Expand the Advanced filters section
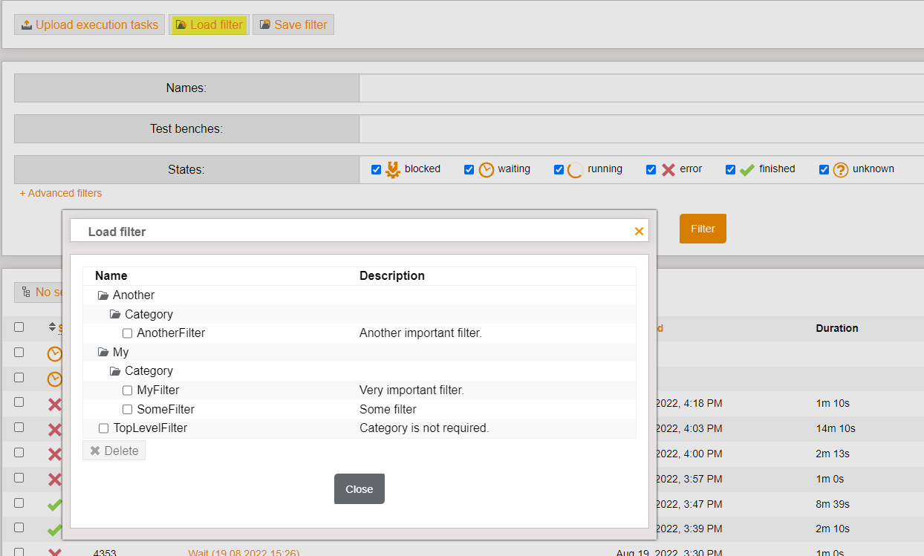The height and width of the screenshot is (556, 924). coord(60,193)
